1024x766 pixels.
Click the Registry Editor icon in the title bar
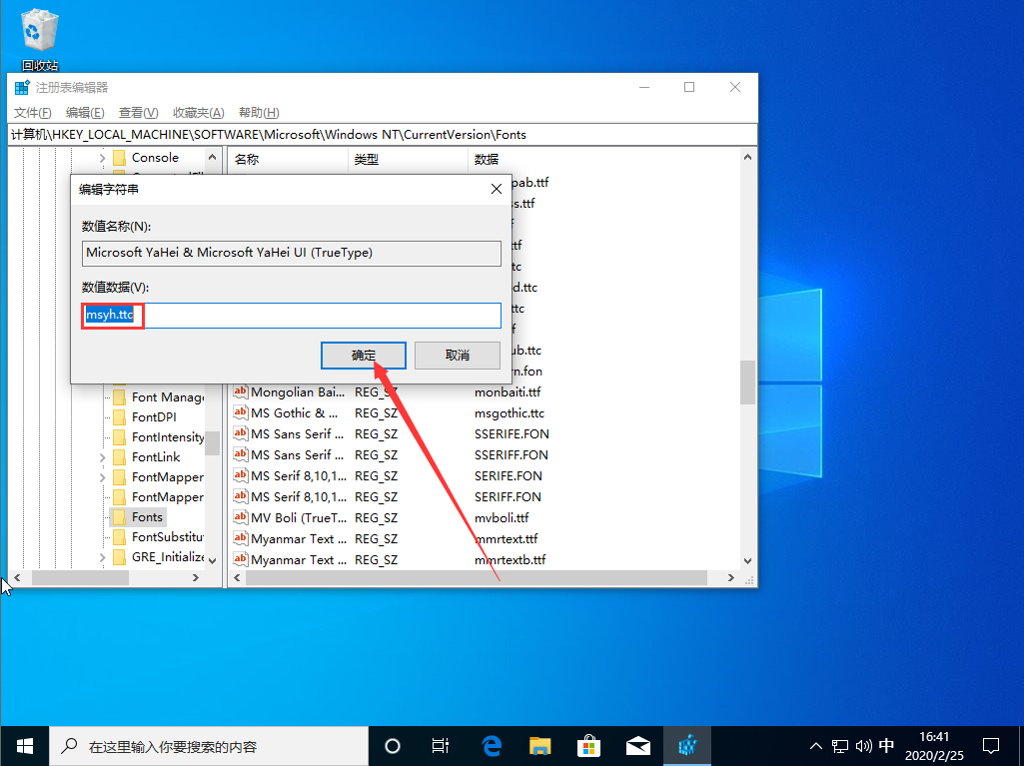21,87
